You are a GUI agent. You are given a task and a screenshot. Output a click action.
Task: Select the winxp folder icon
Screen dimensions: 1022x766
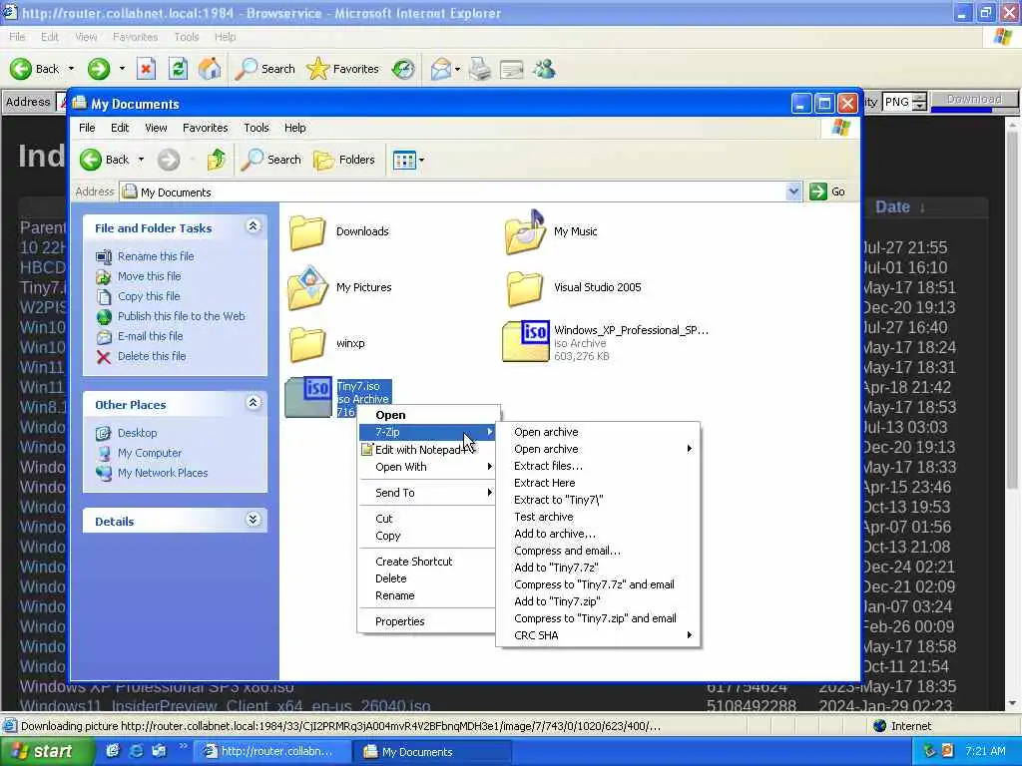(x=307, y=344)
